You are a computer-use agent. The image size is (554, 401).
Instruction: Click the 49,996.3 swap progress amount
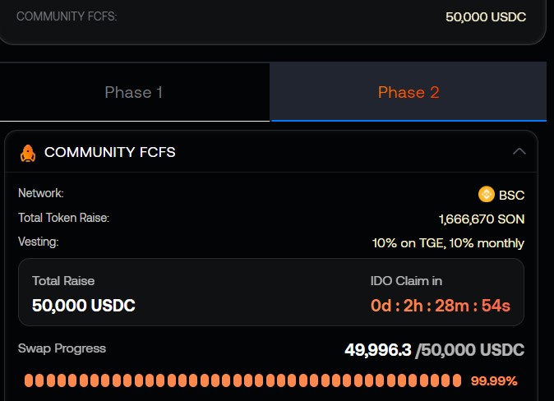coord(377,351)
